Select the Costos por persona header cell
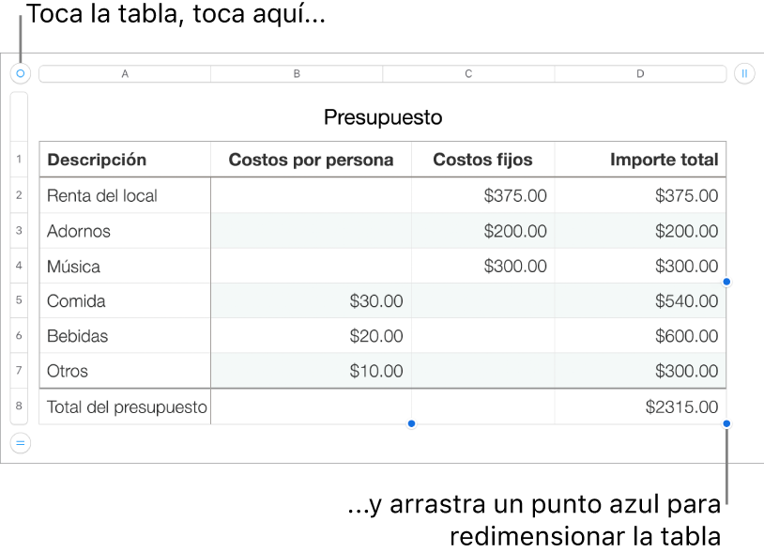Viewport: 764px width, 552px height. (311, 160)
